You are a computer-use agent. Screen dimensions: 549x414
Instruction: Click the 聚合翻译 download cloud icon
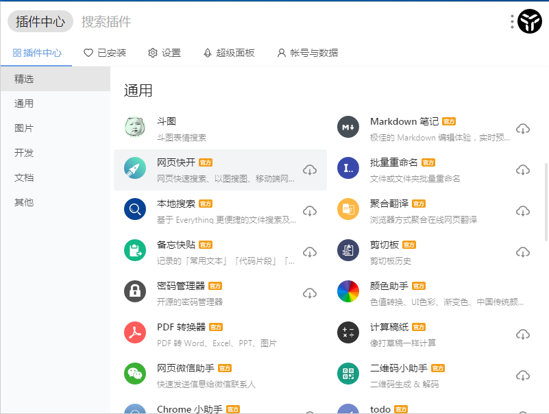click(x=523, y=211)
